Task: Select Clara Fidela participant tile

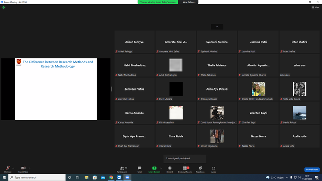Action: pyautogui.click(x=176, y=136)
